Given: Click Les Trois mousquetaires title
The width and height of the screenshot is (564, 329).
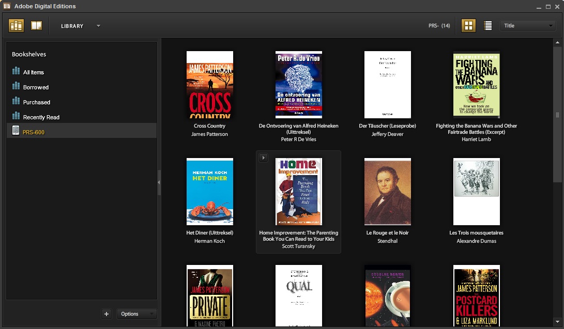Looking at the screenshot, I should pos(476,233).
